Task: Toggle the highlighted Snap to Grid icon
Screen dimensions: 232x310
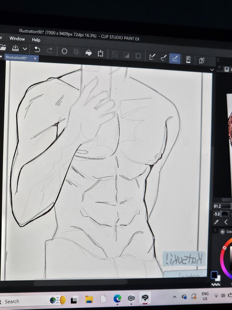Action: tap(175, 59)
